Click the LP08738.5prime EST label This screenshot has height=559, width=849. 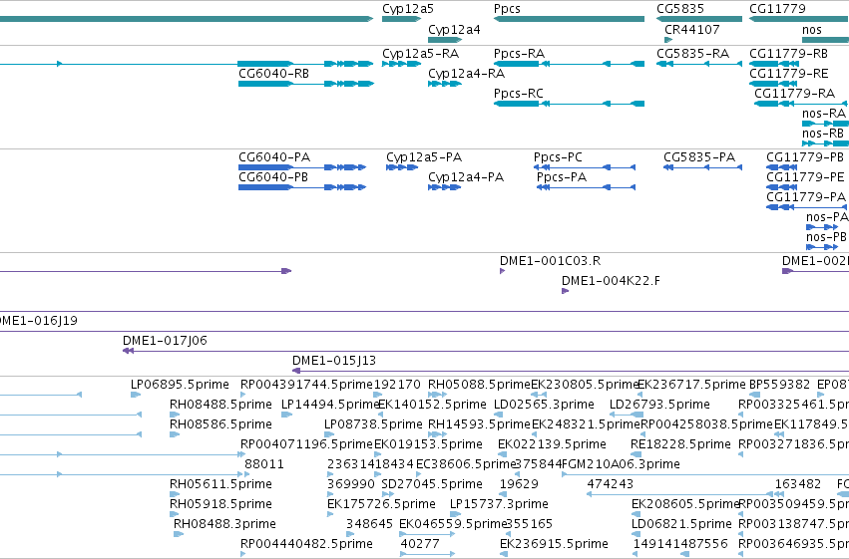pos(373,424)
